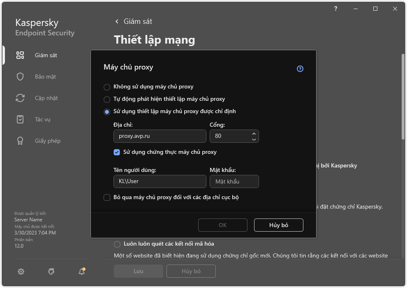Image resolution: width=407 pixels, height=288 pixels.
Task: Select the Bảo mật shield icon
Action: (x=20, y=76)
